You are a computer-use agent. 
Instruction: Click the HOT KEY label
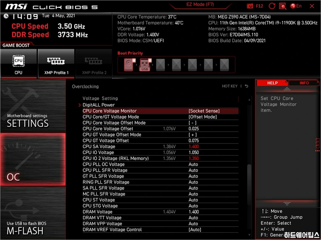pyautogui.click(x=230, y=86)
